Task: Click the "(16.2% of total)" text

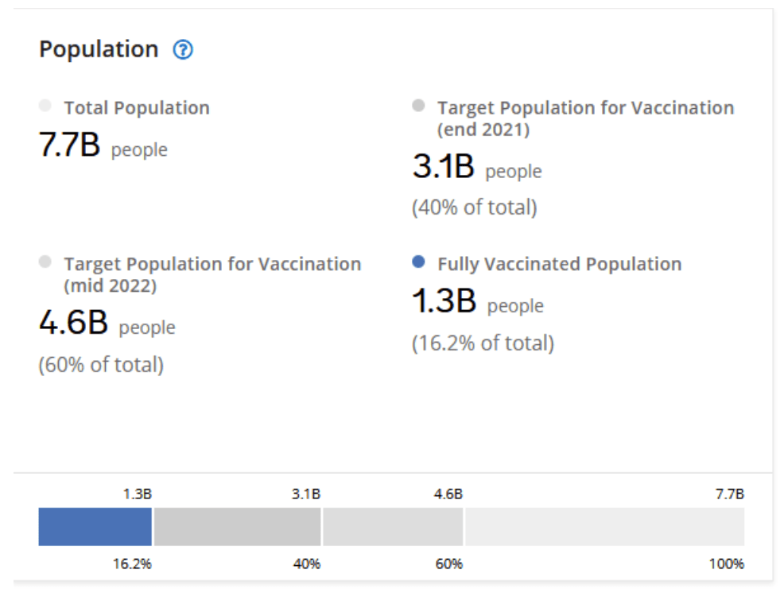Action: 483,343
